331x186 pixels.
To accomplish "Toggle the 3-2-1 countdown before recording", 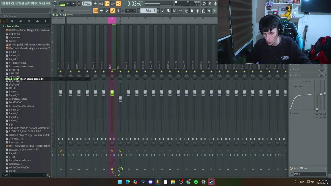I will [107, 4].
